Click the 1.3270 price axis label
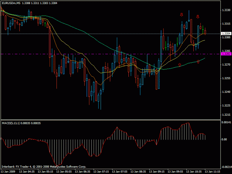Viewport: 232px width, 174px height. 226,65
